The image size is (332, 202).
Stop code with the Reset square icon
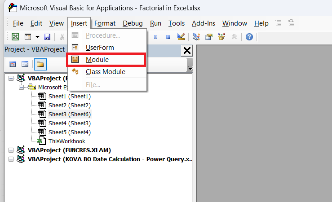[168, 37]
